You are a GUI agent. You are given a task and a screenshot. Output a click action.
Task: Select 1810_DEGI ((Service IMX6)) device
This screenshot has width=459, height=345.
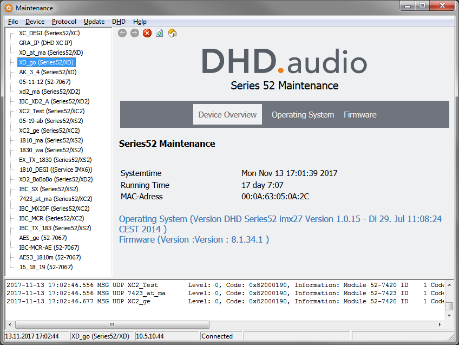56,170
